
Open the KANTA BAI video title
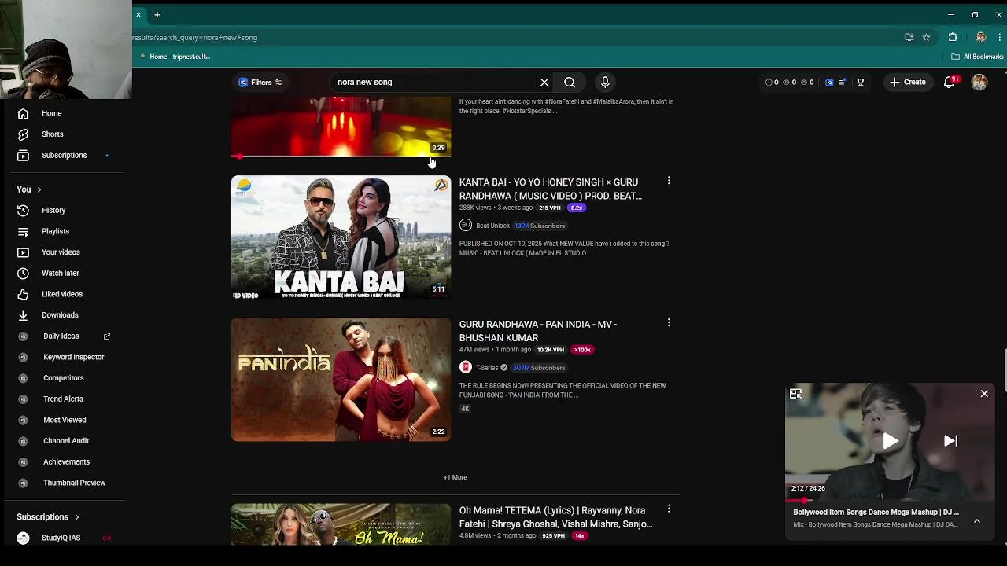pos(551,189)
